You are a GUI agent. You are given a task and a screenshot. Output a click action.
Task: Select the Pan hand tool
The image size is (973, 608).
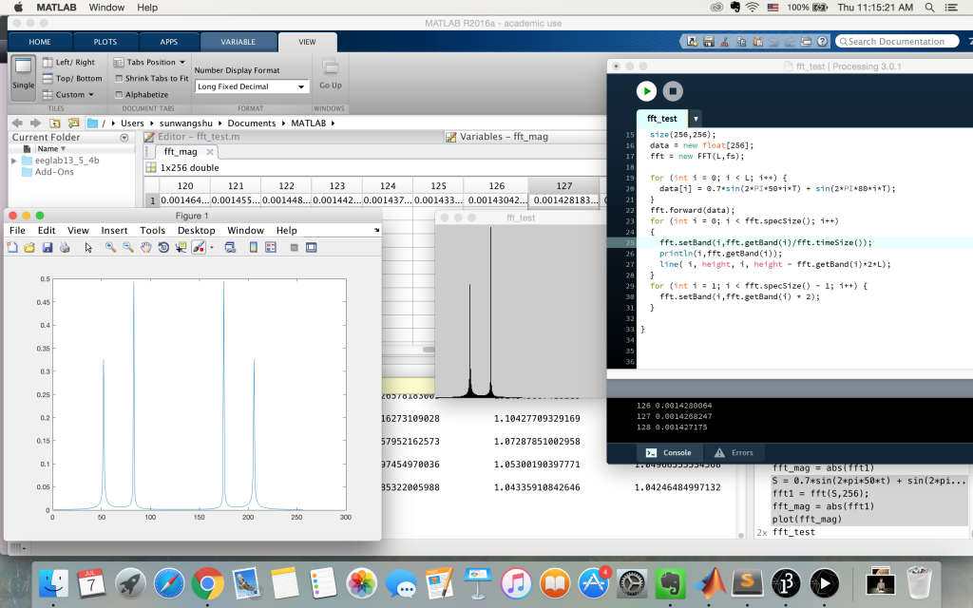pos(145,248)
